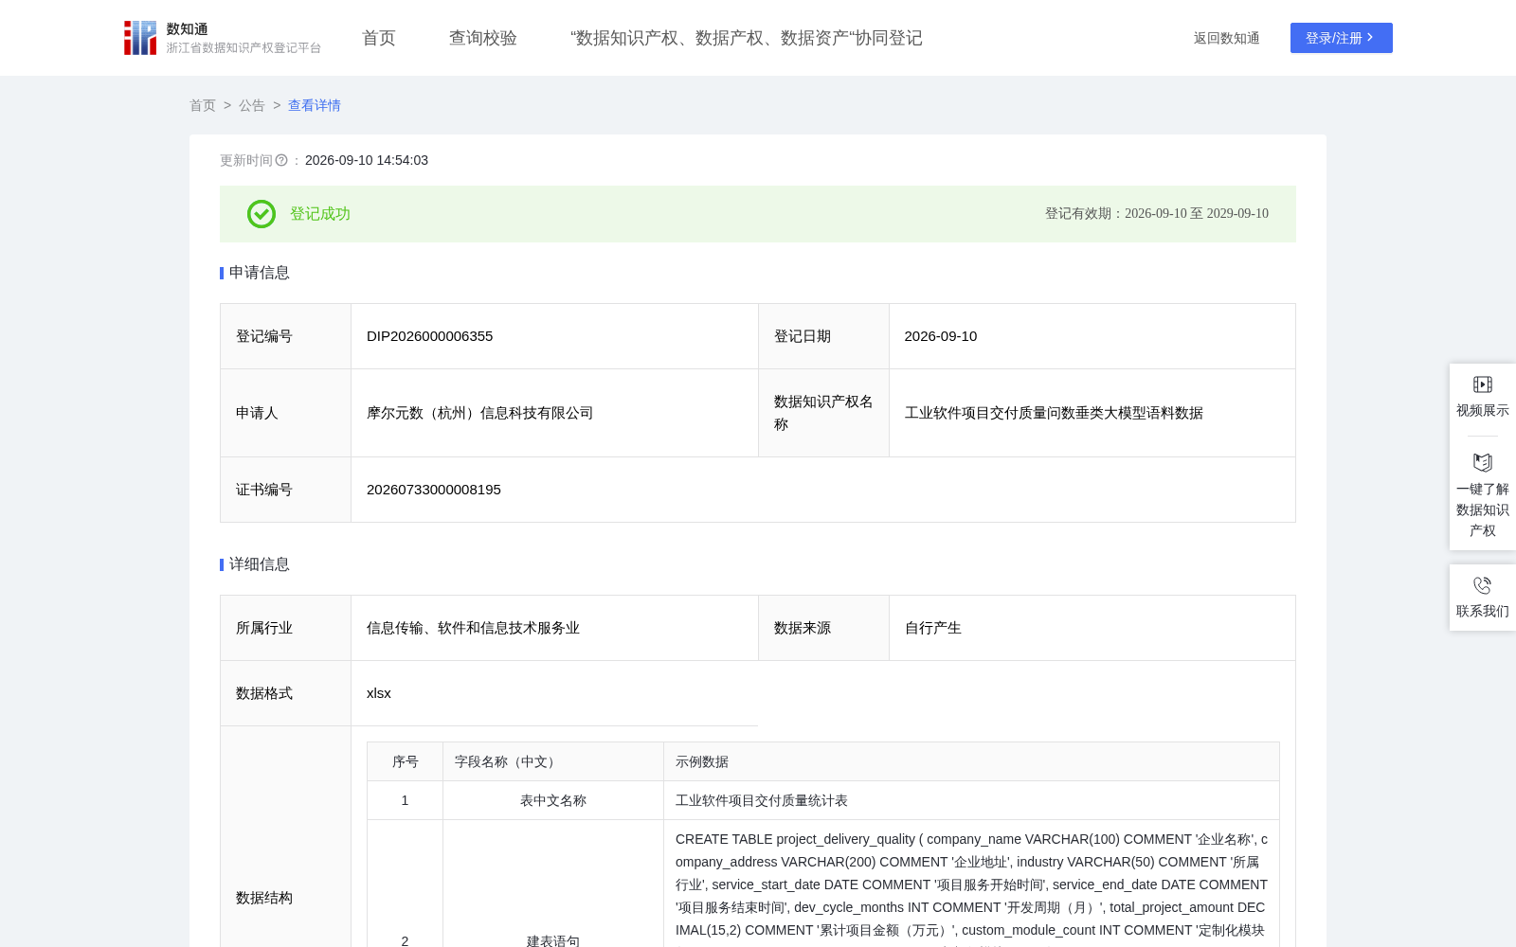
Task: Open the video showcase icon 视频展示
Action: 1483,384
